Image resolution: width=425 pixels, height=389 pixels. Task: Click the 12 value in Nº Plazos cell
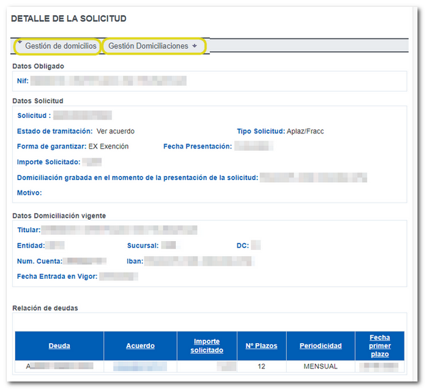[x=261, y=366]
